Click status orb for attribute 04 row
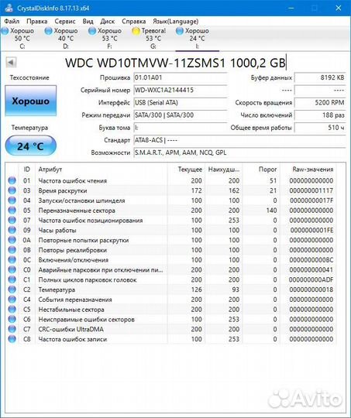Screen dimensions: 351x418 pyautogui.click(x=12, y=200)
